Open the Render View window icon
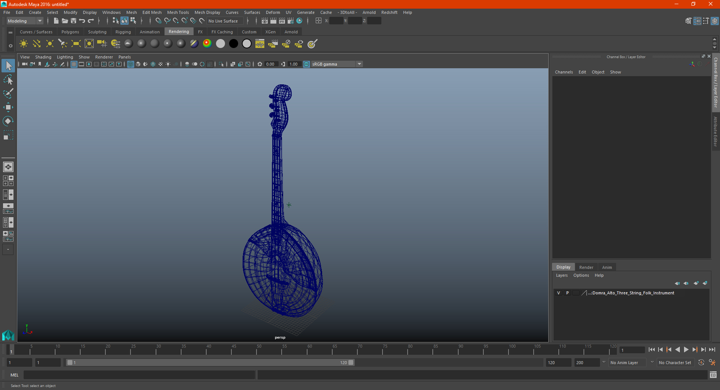720x390 pixels. (265, 21)
